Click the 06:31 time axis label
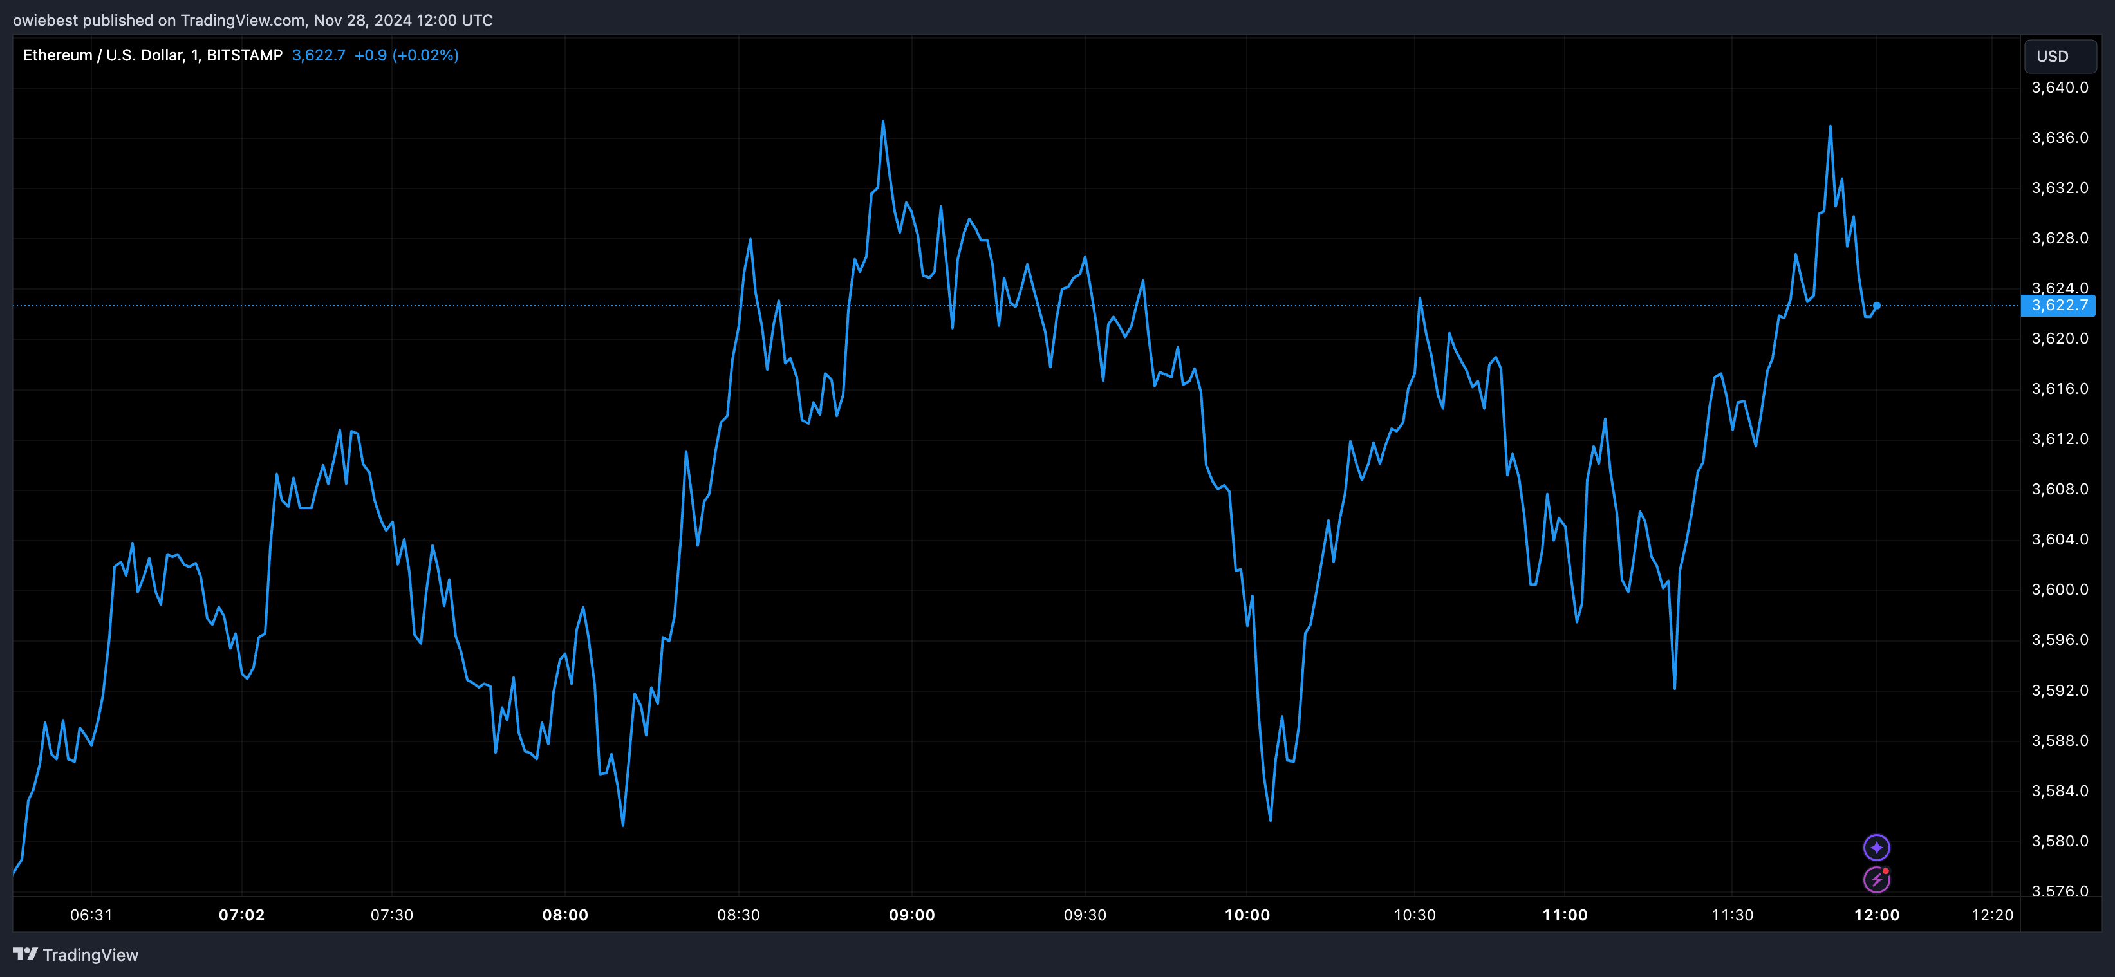The height and width of the screenshot is (977, 2115). [x=91, y=915]
